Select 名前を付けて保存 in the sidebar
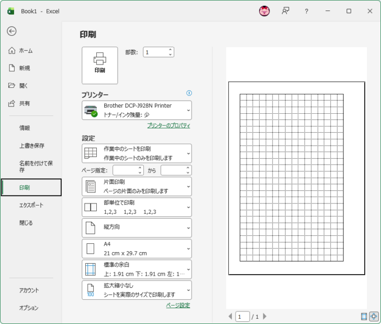 point(31,167)
